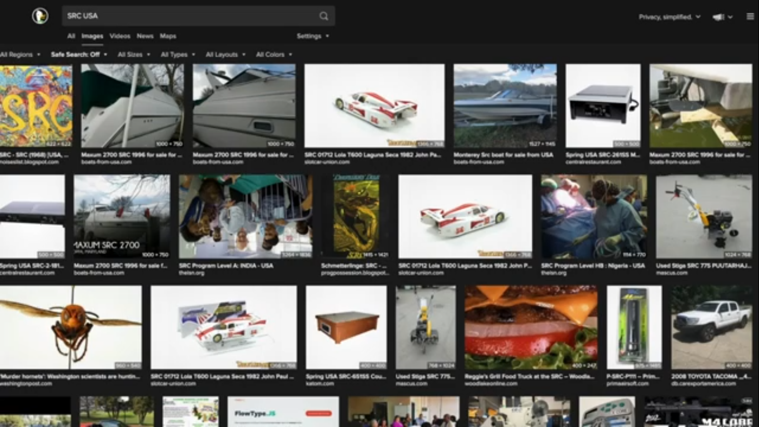
Task: Open the All Types filter
Action: 177,54
